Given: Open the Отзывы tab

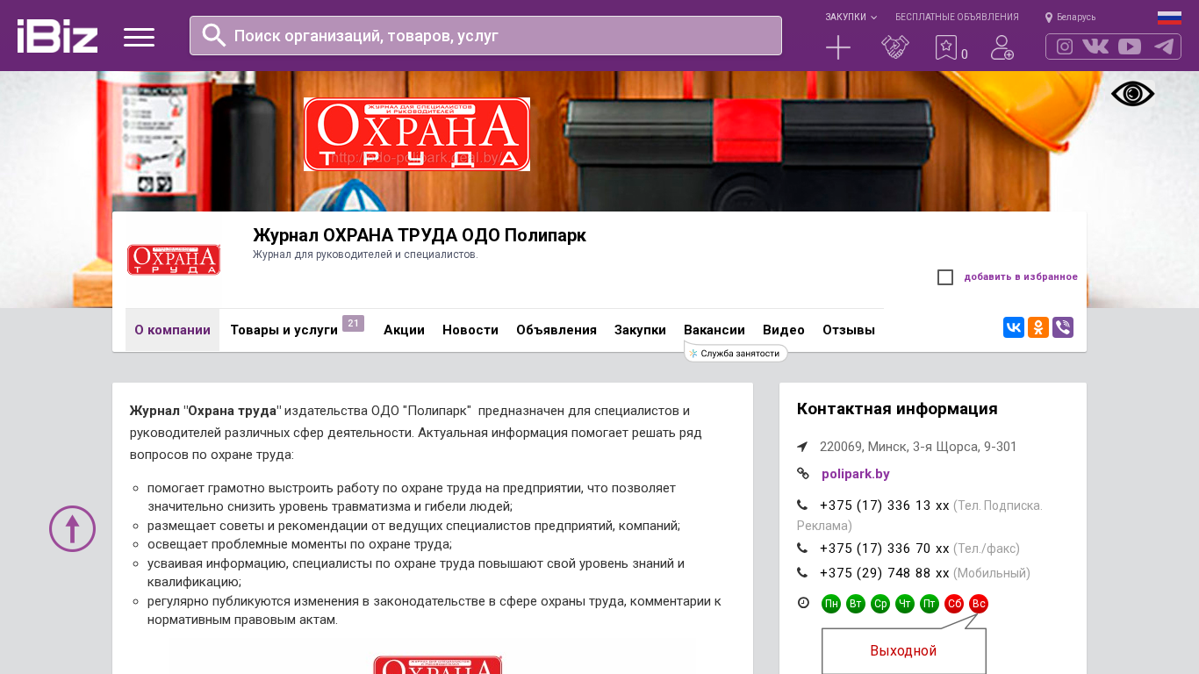Looking at the screenshot, I should [849, 330].
